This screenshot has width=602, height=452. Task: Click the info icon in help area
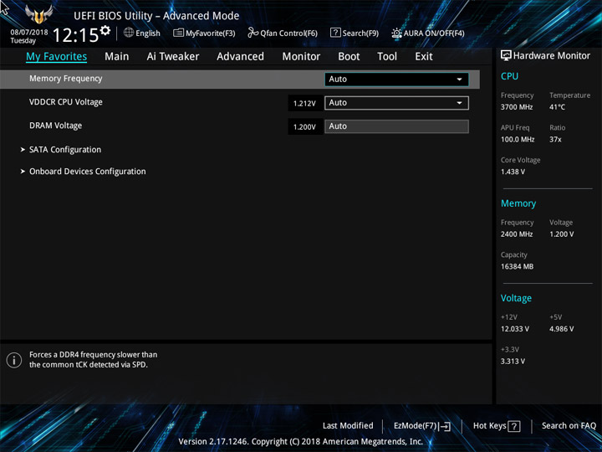click(x=14, y=360)
